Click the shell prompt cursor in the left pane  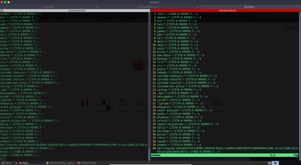click(4, 158)
